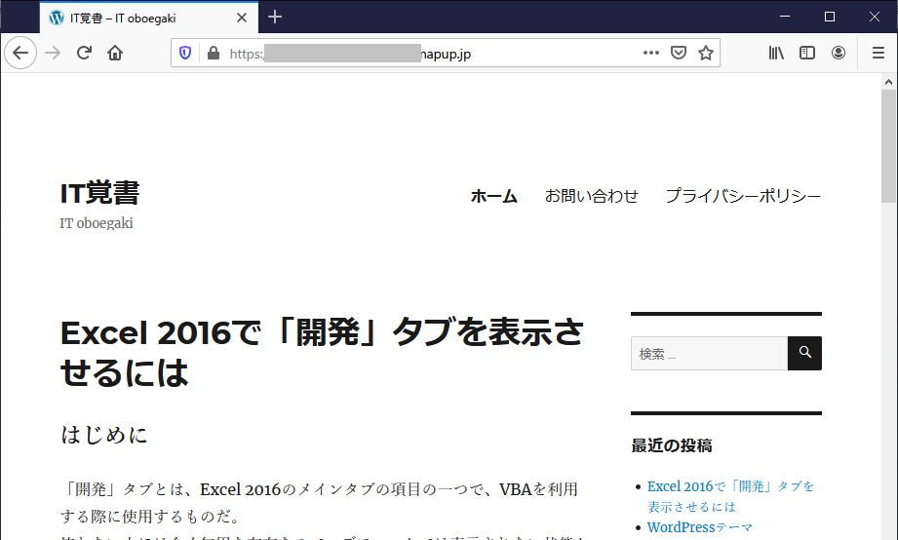The width and height of the screenshot is (898, 540).
Task: Toggle the sidebar view
Action: pyautogui.click(x=807, y=54)
